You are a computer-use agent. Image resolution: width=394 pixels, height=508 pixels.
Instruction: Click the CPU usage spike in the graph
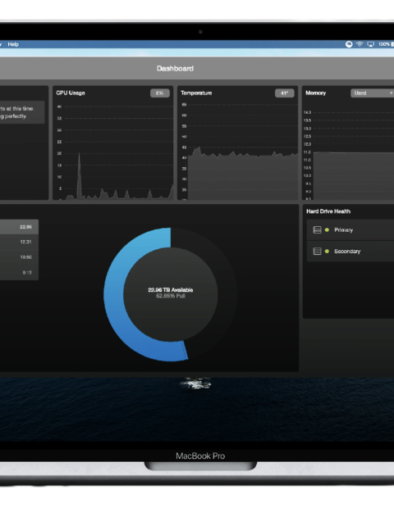click(79, 175)
